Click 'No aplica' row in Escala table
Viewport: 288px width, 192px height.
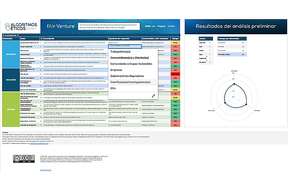coord(206,62)
